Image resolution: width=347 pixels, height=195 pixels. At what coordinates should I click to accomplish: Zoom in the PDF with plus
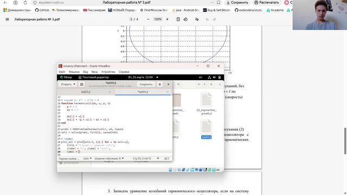tap(168, 19)
